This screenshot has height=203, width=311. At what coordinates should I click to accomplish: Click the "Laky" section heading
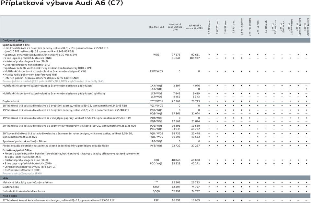coord(6,178)
